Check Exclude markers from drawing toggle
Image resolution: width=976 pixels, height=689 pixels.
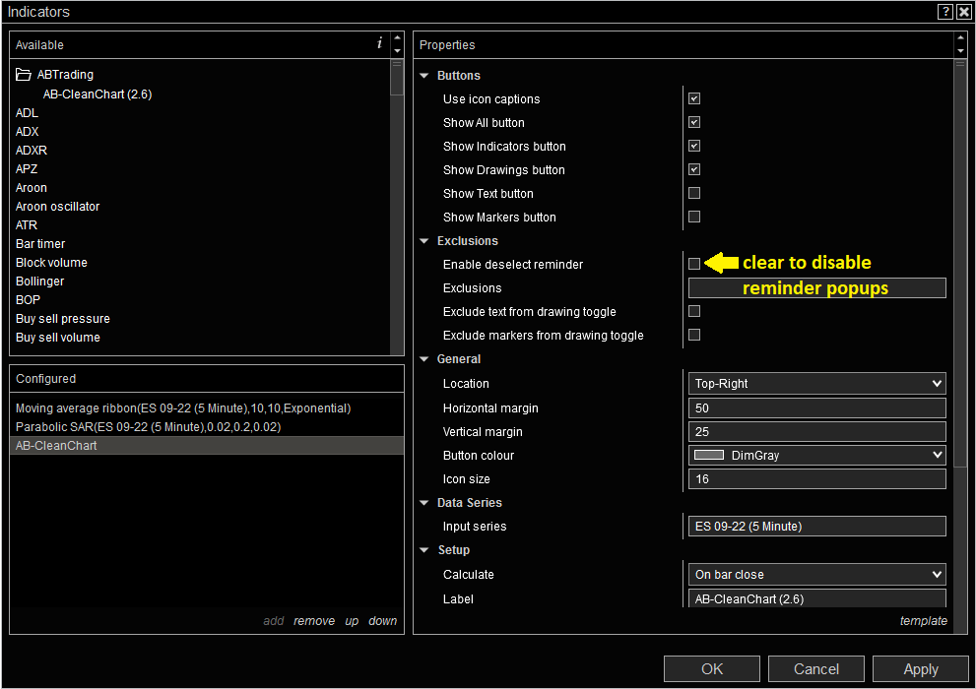point(694,335)
